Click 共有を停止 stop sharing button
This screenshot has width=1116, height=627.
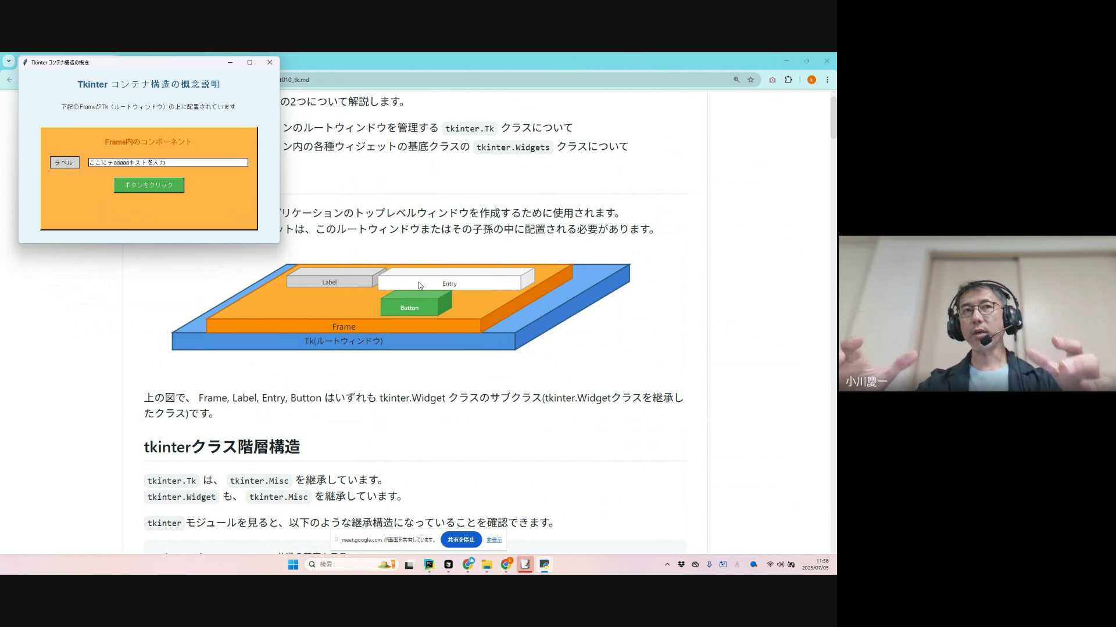tap(461, 540)
